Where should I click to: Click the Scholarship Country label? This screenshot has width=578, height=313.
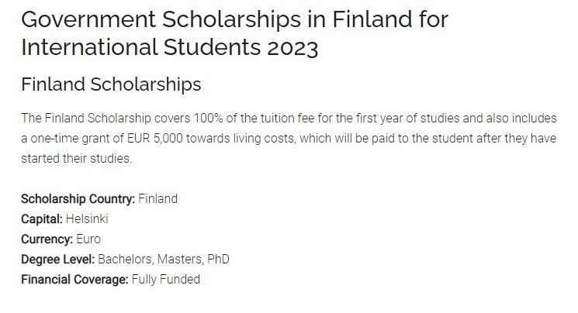78,199
